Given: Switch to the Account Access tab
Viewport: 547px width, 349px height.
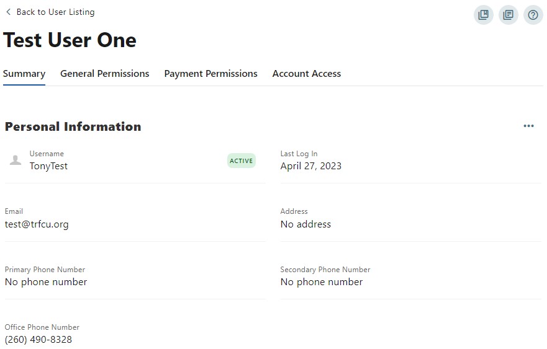Looking at the screenshot, I should (306, 74).
